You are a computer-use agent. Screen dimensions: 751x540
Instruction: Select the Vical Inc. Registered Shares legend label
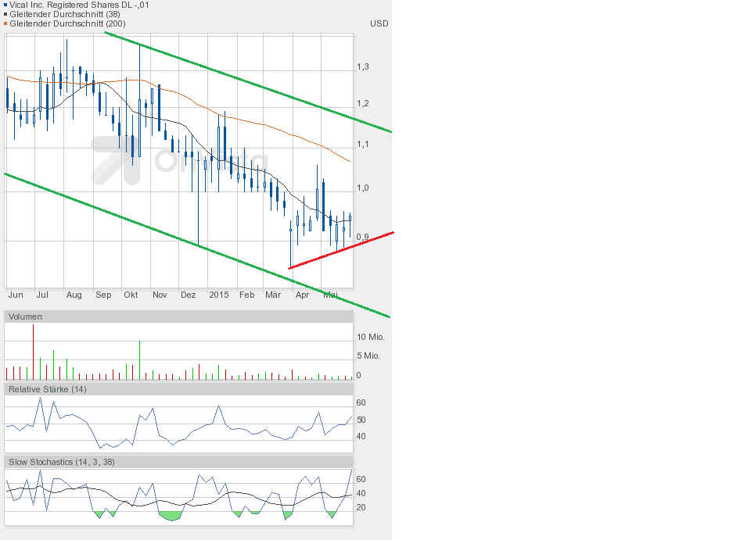(x=79, y=5)
